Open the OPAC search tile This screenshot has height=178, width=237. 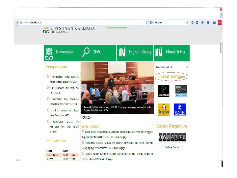[98, 53]
